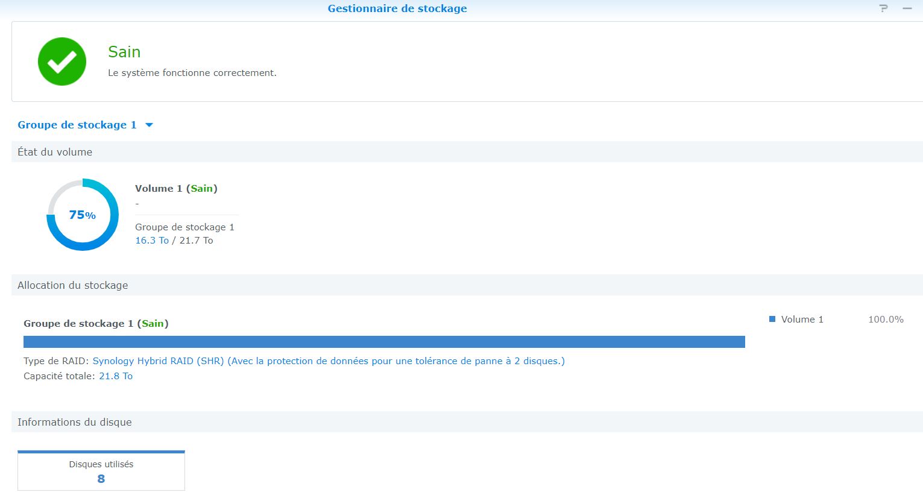Image resolution: width=923 pixels, height=498 pixels.
Task: Click the Allocation du stockage section header
Action: (467, 285)
